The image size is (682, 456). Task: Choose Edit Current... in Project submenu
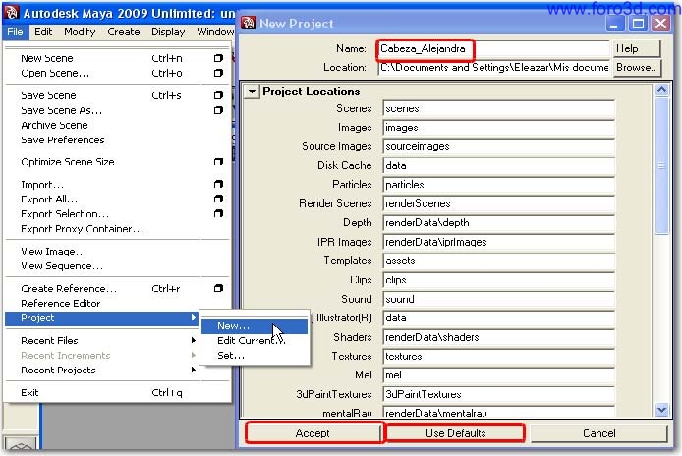(x=255, y=341)
